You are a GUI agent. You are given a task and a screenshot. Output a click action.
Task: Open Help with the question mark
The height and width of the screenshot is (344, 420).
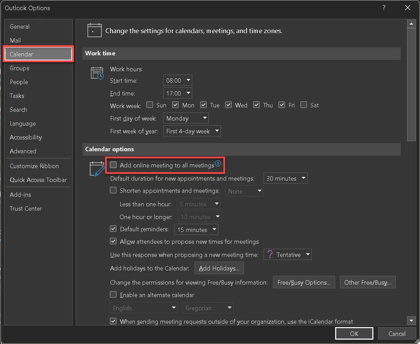[x=384, y=7]
